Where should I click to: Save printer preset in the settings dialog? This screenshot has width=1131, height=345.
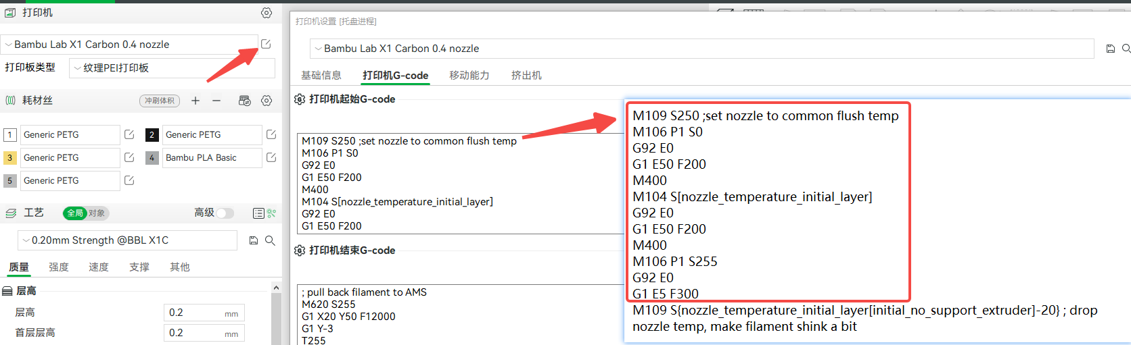click(1110, 49)
